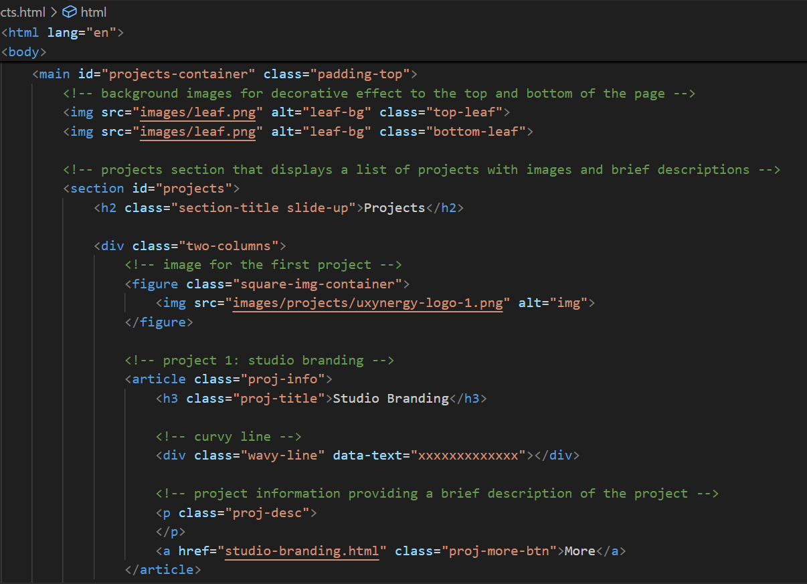Screen dimensions: 807x584
Task: Expand the html breadcrumb symbol label
Action: [x=93, y=12]
